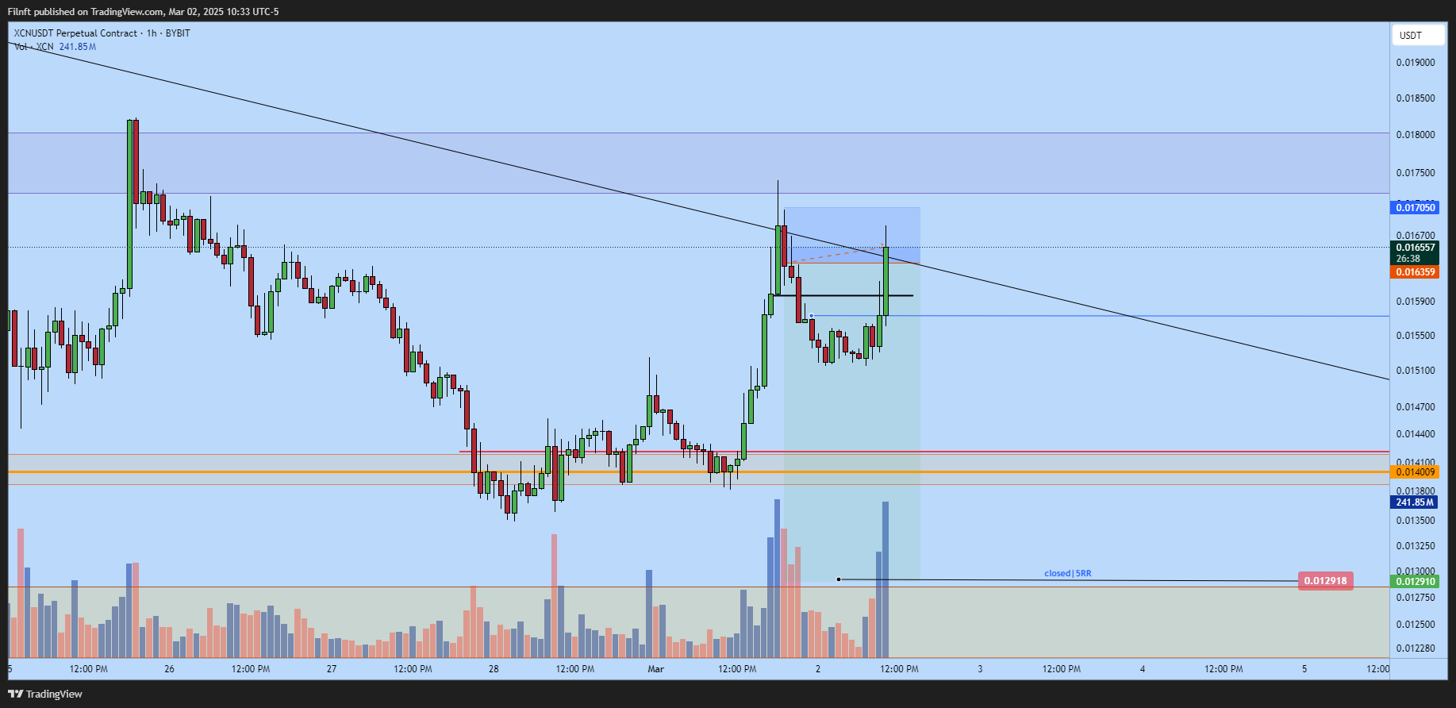Screen dimensions: 1456x708
Task: Click the blue 0.017050 price label
Action: click(x=1416, y=208)
